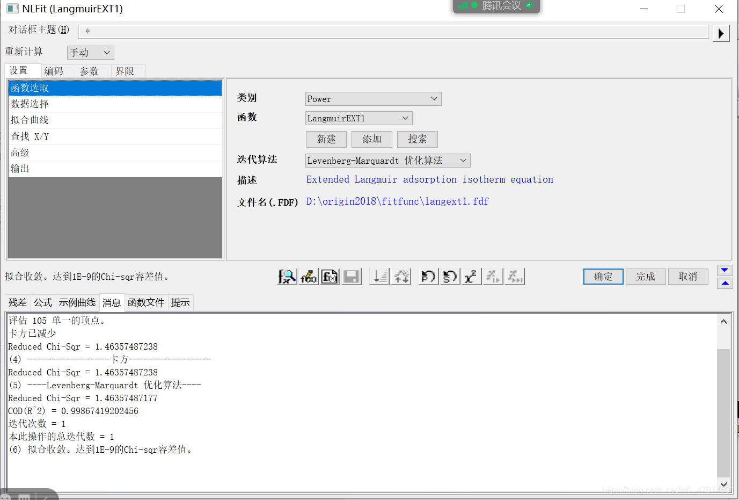Switch to the 设置 tab
This screenshot has height=500, width=739.
pyautogui.click(x=23, y=71)
